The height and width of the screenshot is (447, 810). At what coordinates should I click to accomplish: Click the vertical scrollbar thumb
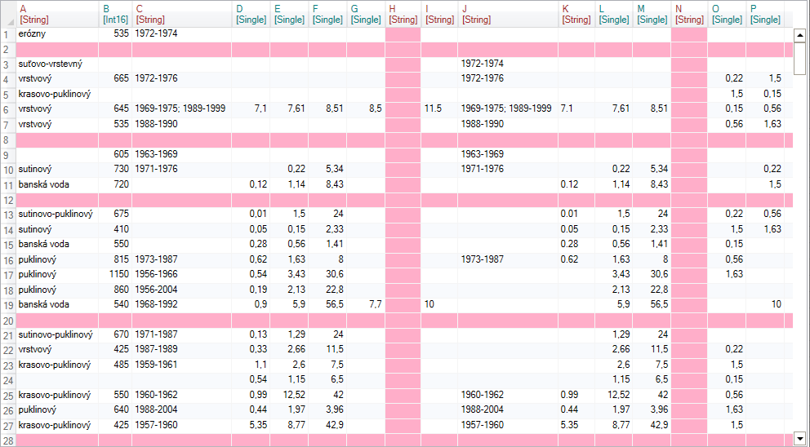pyautogui.click(x=800, y=57)
